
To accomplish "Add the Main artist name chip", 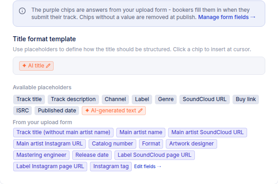I will 141,132.
